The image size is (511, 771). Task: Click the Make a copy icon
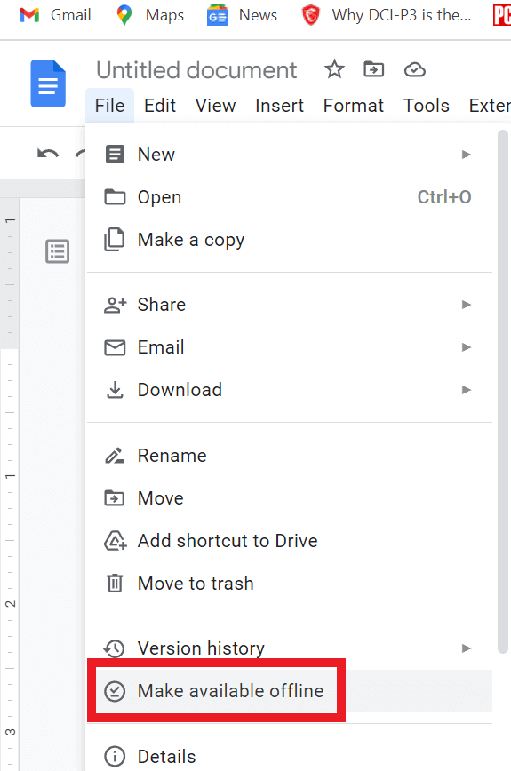pos(115,240)
